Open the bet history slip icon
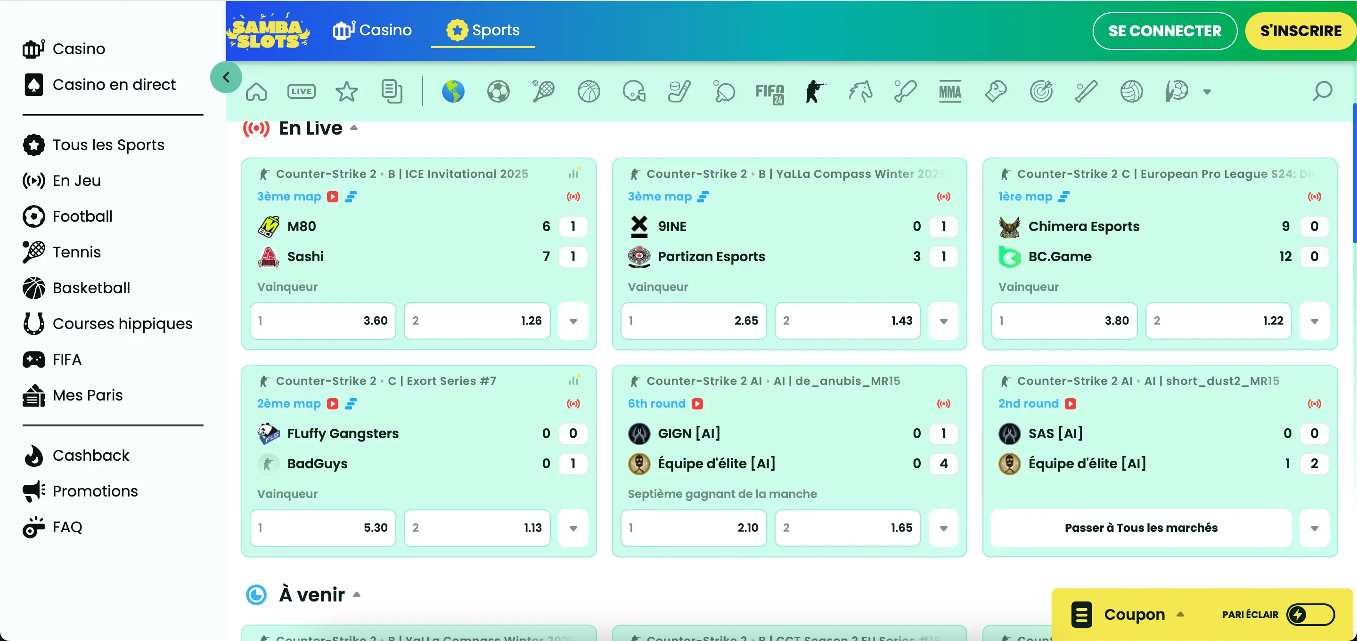Viewport: 1357px width, 641px height. point(392,92)
